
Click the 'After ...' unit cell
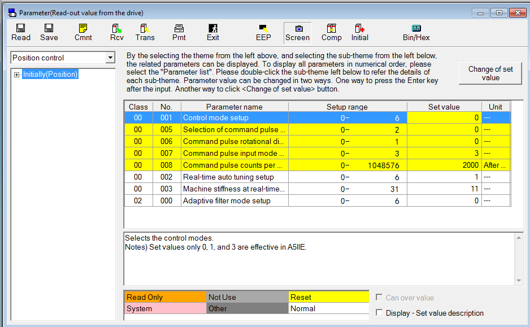coord(496,165)
